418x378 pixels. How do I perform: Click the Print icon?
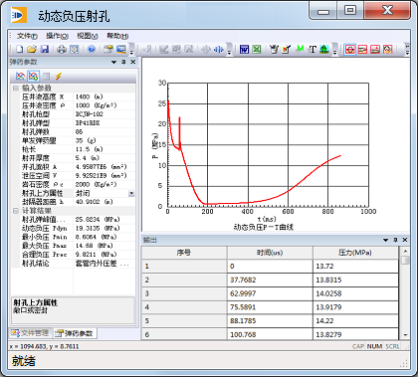(x=62, y=50)
